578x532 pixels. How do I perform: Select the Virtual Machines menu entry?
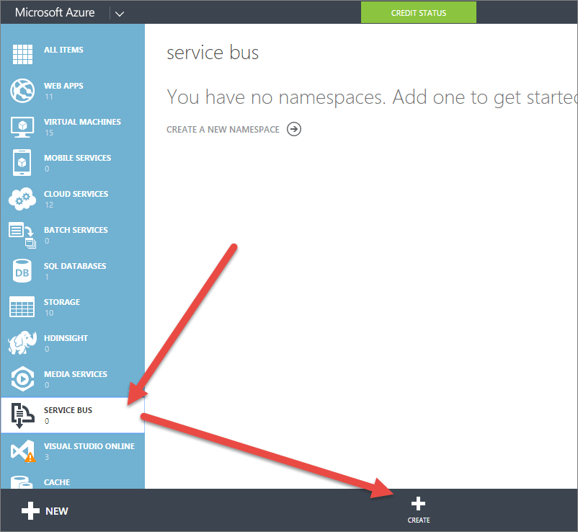coord(73,127)
